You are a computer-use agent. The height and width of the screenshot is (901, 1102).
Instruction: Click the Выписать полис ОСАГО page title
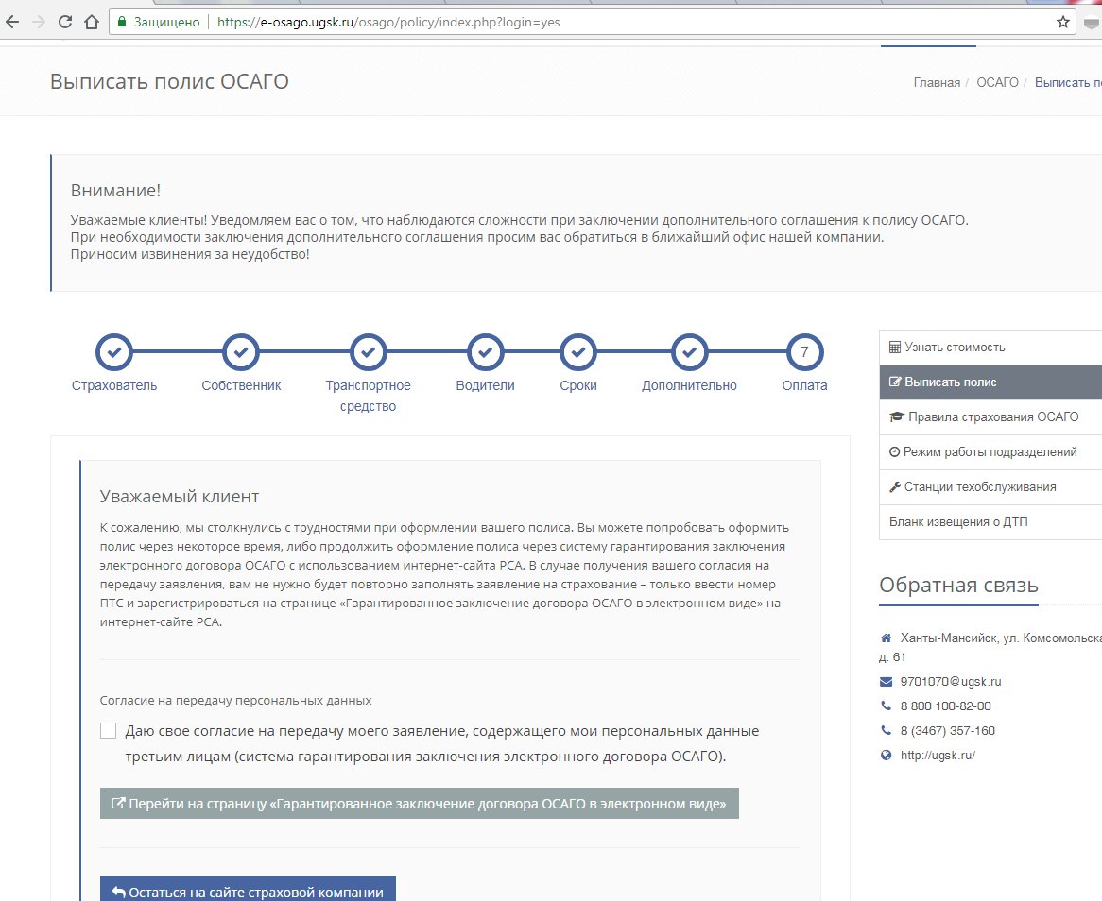pos(169,81)
